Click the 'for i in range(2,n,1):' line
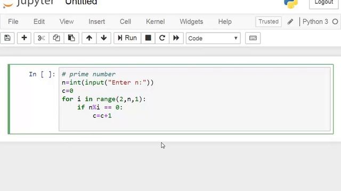 click(x=104, y=99)
